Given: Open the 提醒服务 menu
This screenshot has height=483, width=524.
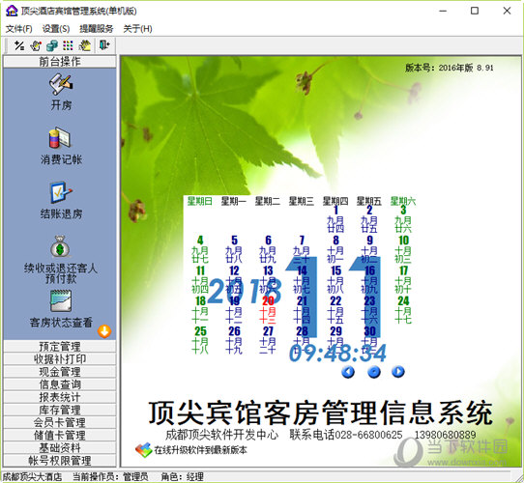Looking at the screenshot, I should (x=97, y=29).
